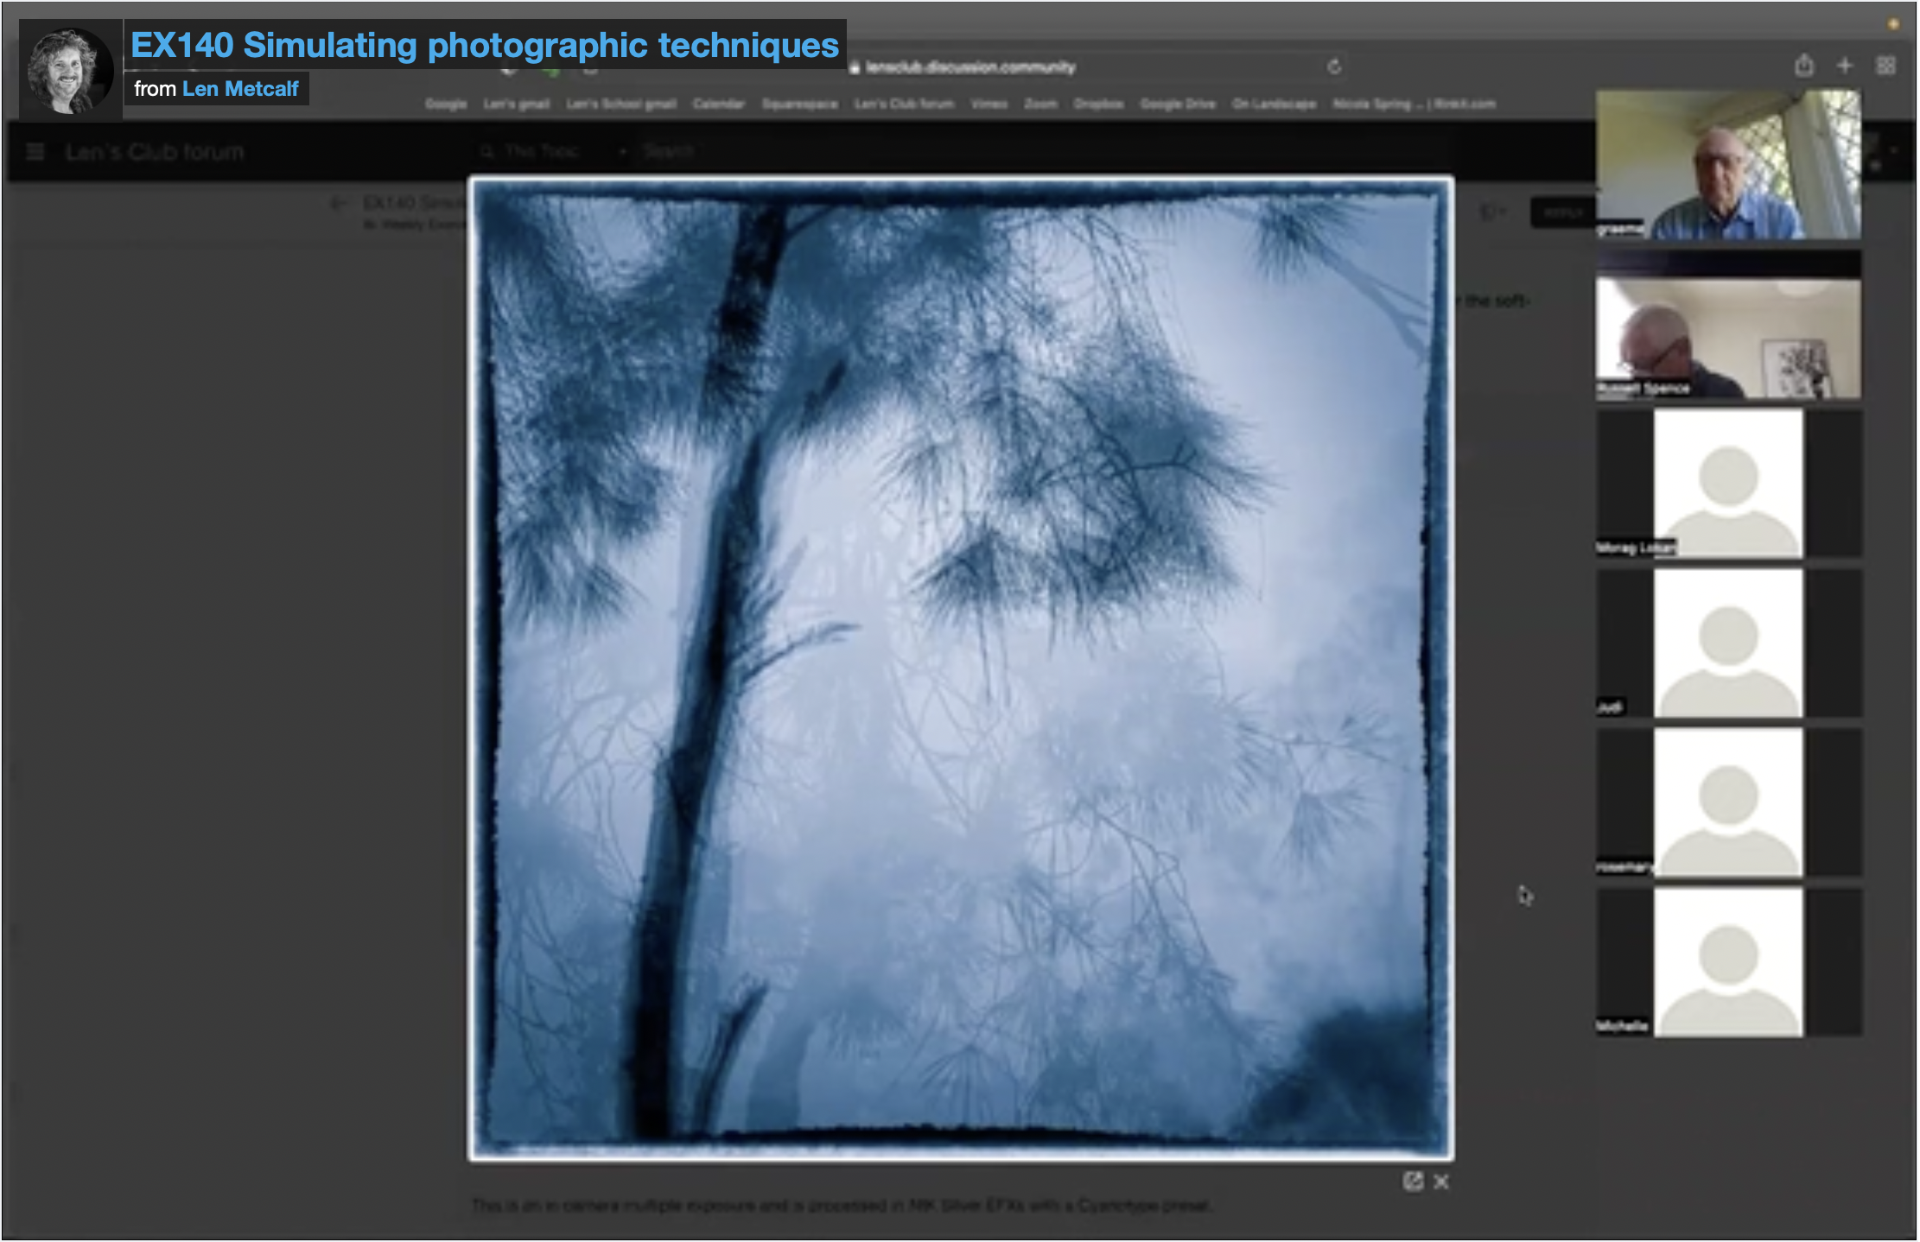The image size is (1920, 1242).
Task: Open a new tab with the plus icon
Action: pos(1845,66)
